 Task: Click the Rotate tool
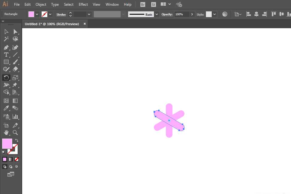point(6,78)
